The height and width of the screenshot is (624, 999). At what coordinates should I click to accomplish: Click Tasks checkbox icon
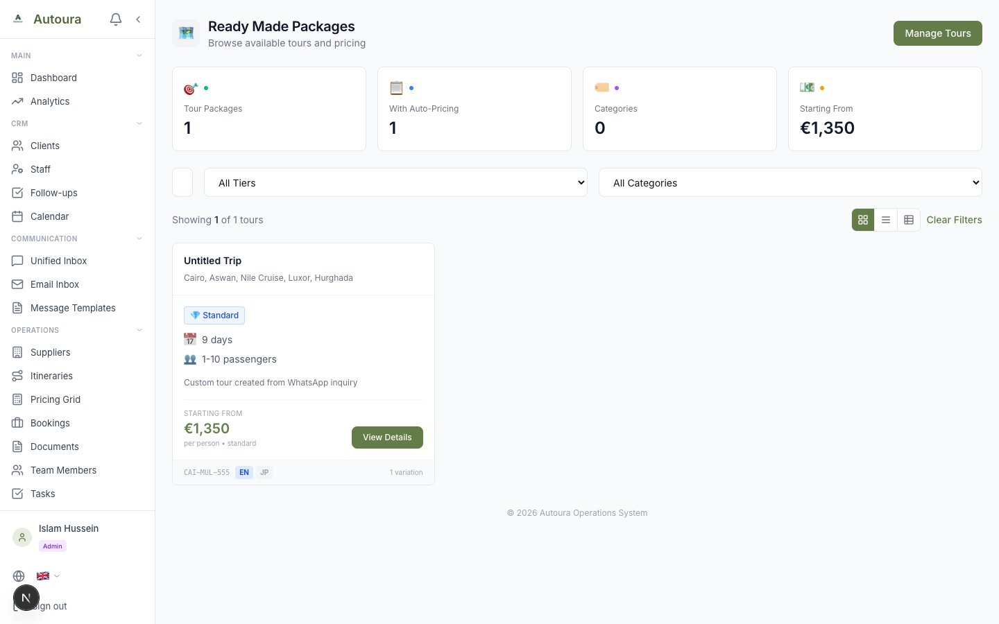(x=17, y=494)
